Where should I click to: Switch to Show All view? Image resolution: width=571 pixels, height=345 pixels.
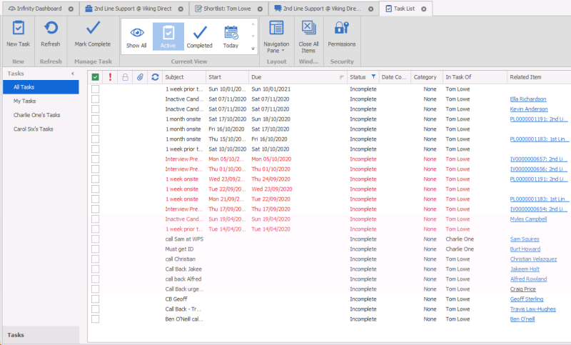[x=136, y=35]
